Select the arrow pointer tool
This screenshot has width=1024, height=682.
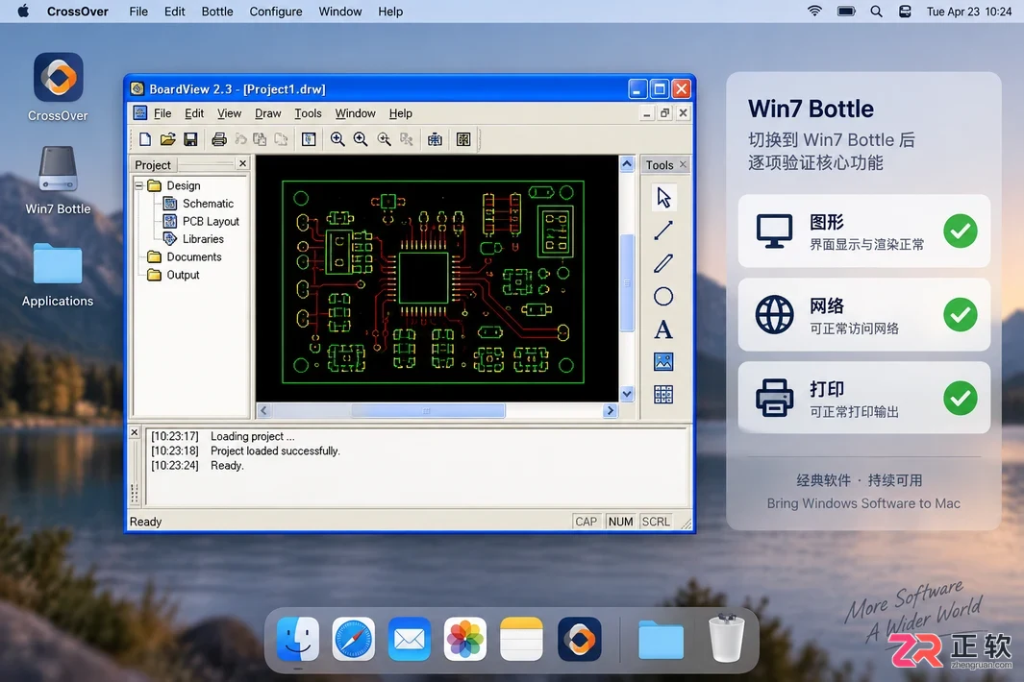(663, 198)
